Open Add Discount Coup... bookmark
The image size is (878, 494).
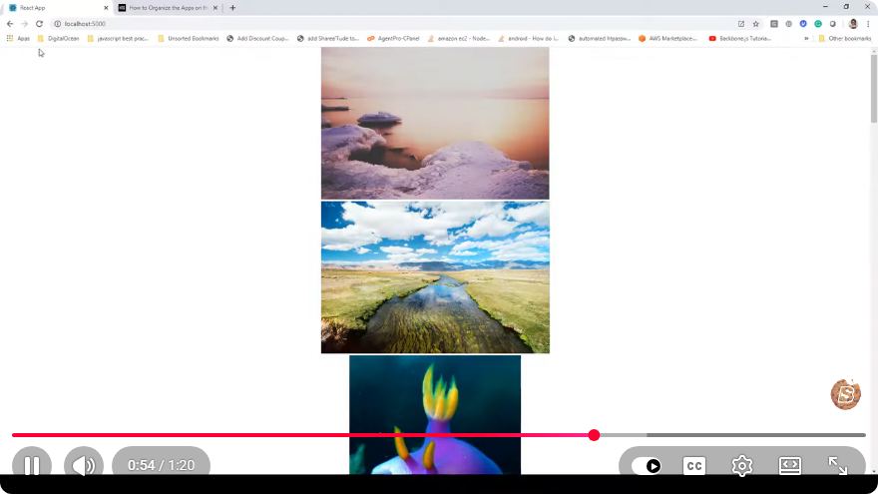click(x=257, y=38)
